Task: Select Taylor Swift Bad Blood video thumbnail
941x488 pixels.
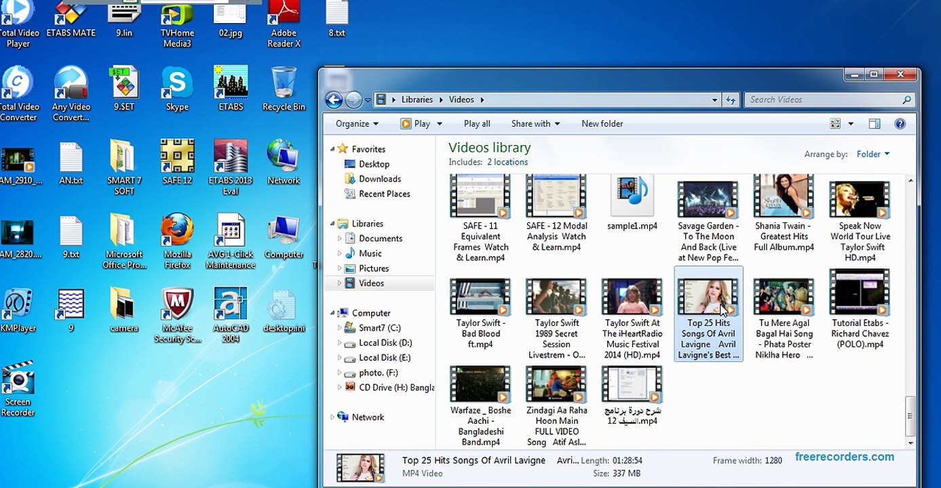Action: [x=480, y=314]
